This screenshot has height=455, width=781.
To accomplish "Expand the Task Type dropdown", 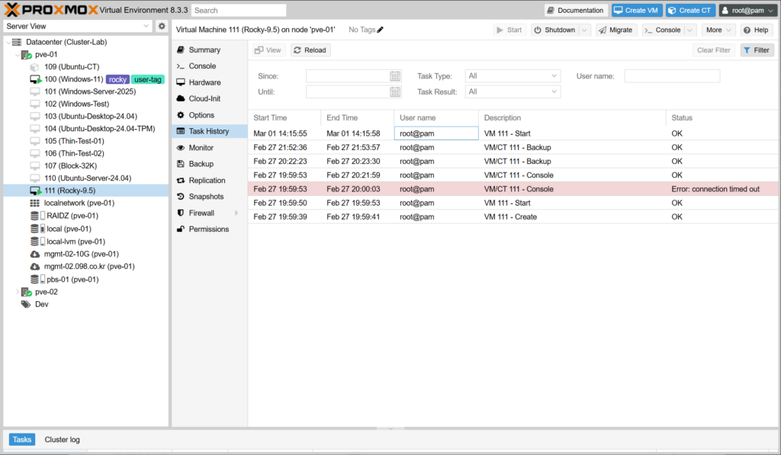I will point(553,76).
